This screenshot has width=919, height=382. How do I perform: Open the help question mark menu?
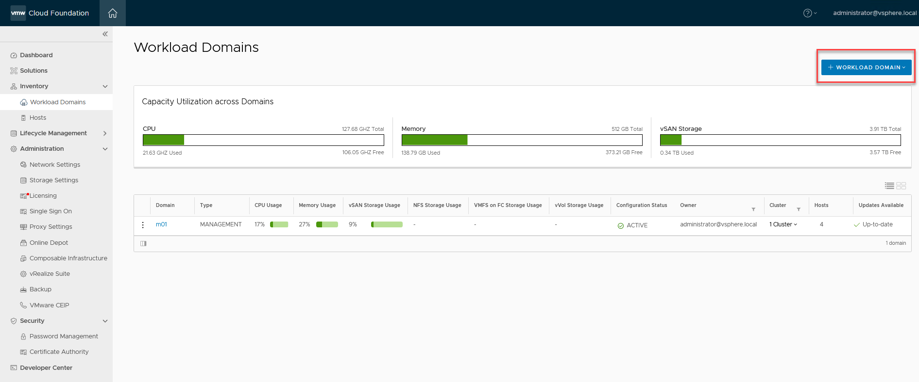pyautogui.click(x=810, y=13)
